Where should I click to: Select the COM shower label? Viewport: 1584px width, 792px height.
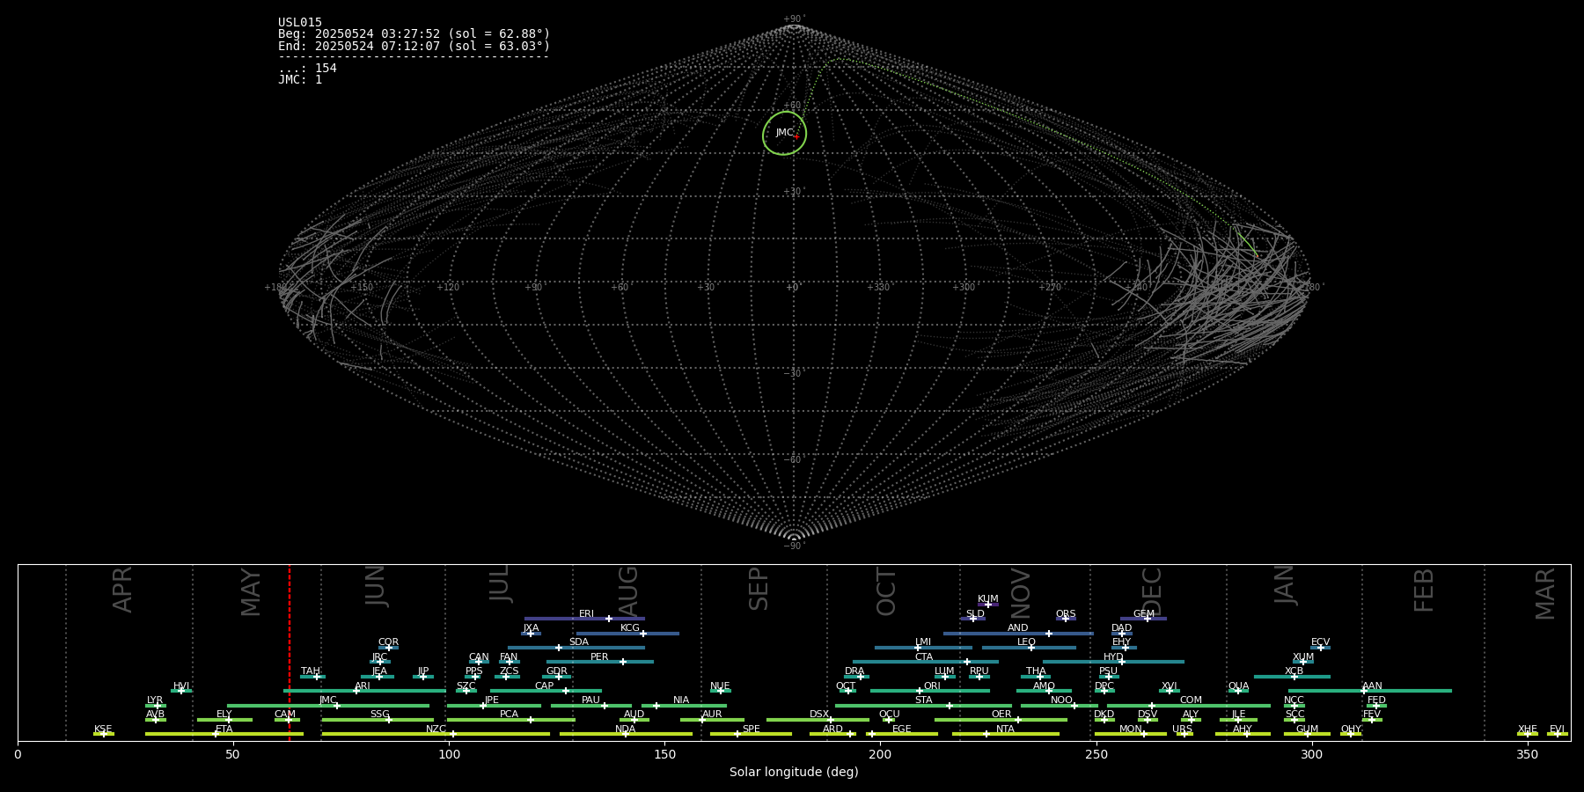coord(1191,700)
